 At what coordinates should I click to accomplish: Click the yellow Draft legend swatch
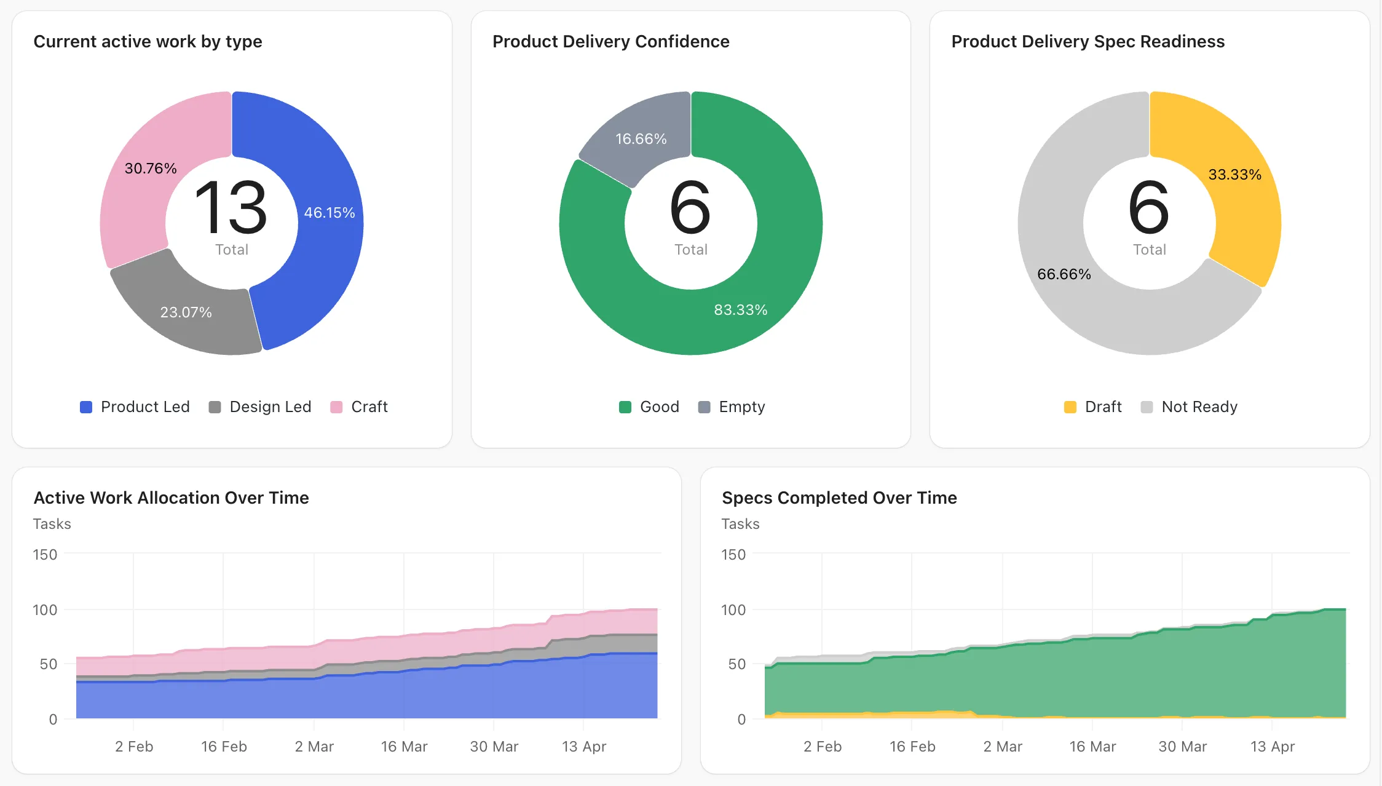click(1070, 407)
